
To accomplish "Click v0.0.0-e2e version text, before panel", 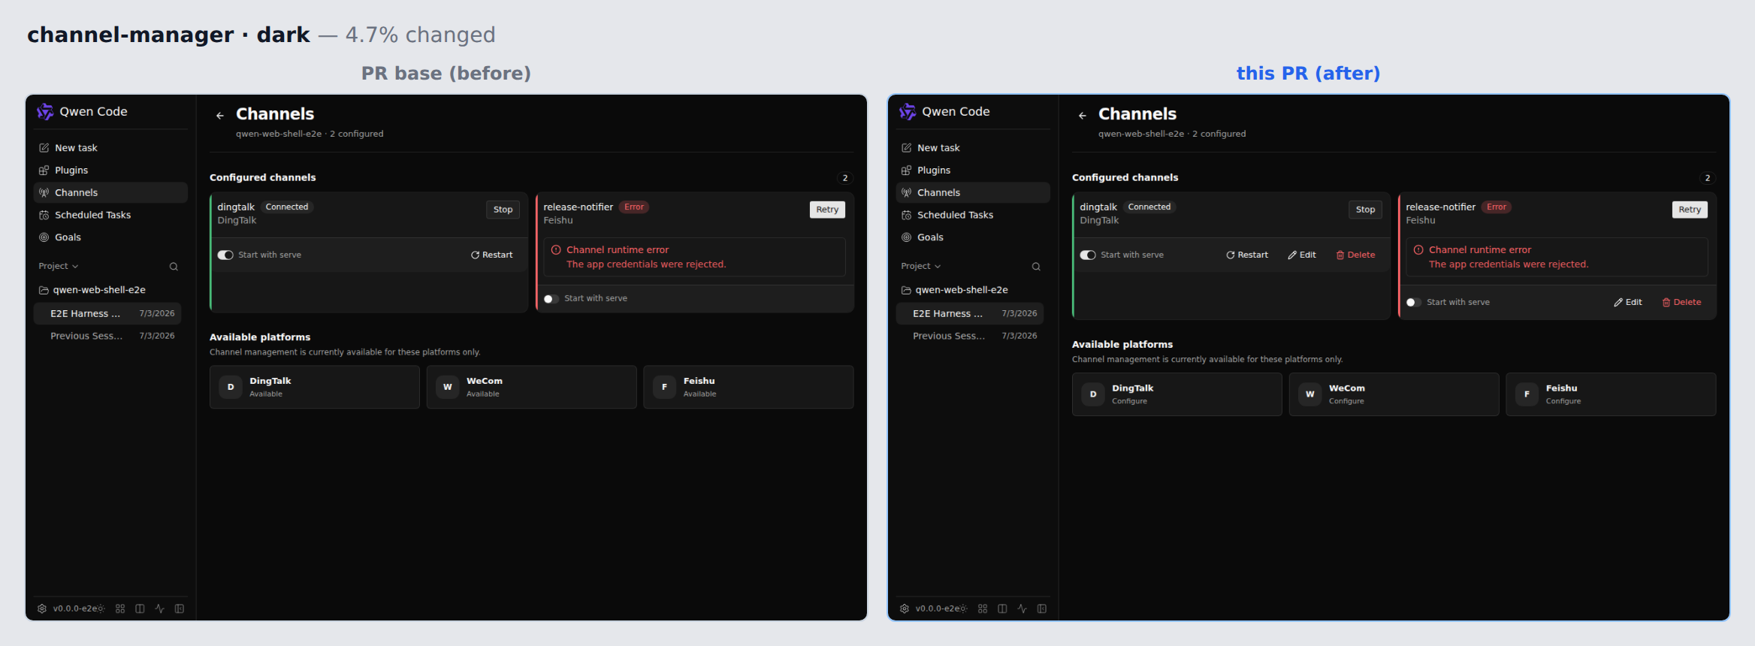I will (x=74, y=608).
